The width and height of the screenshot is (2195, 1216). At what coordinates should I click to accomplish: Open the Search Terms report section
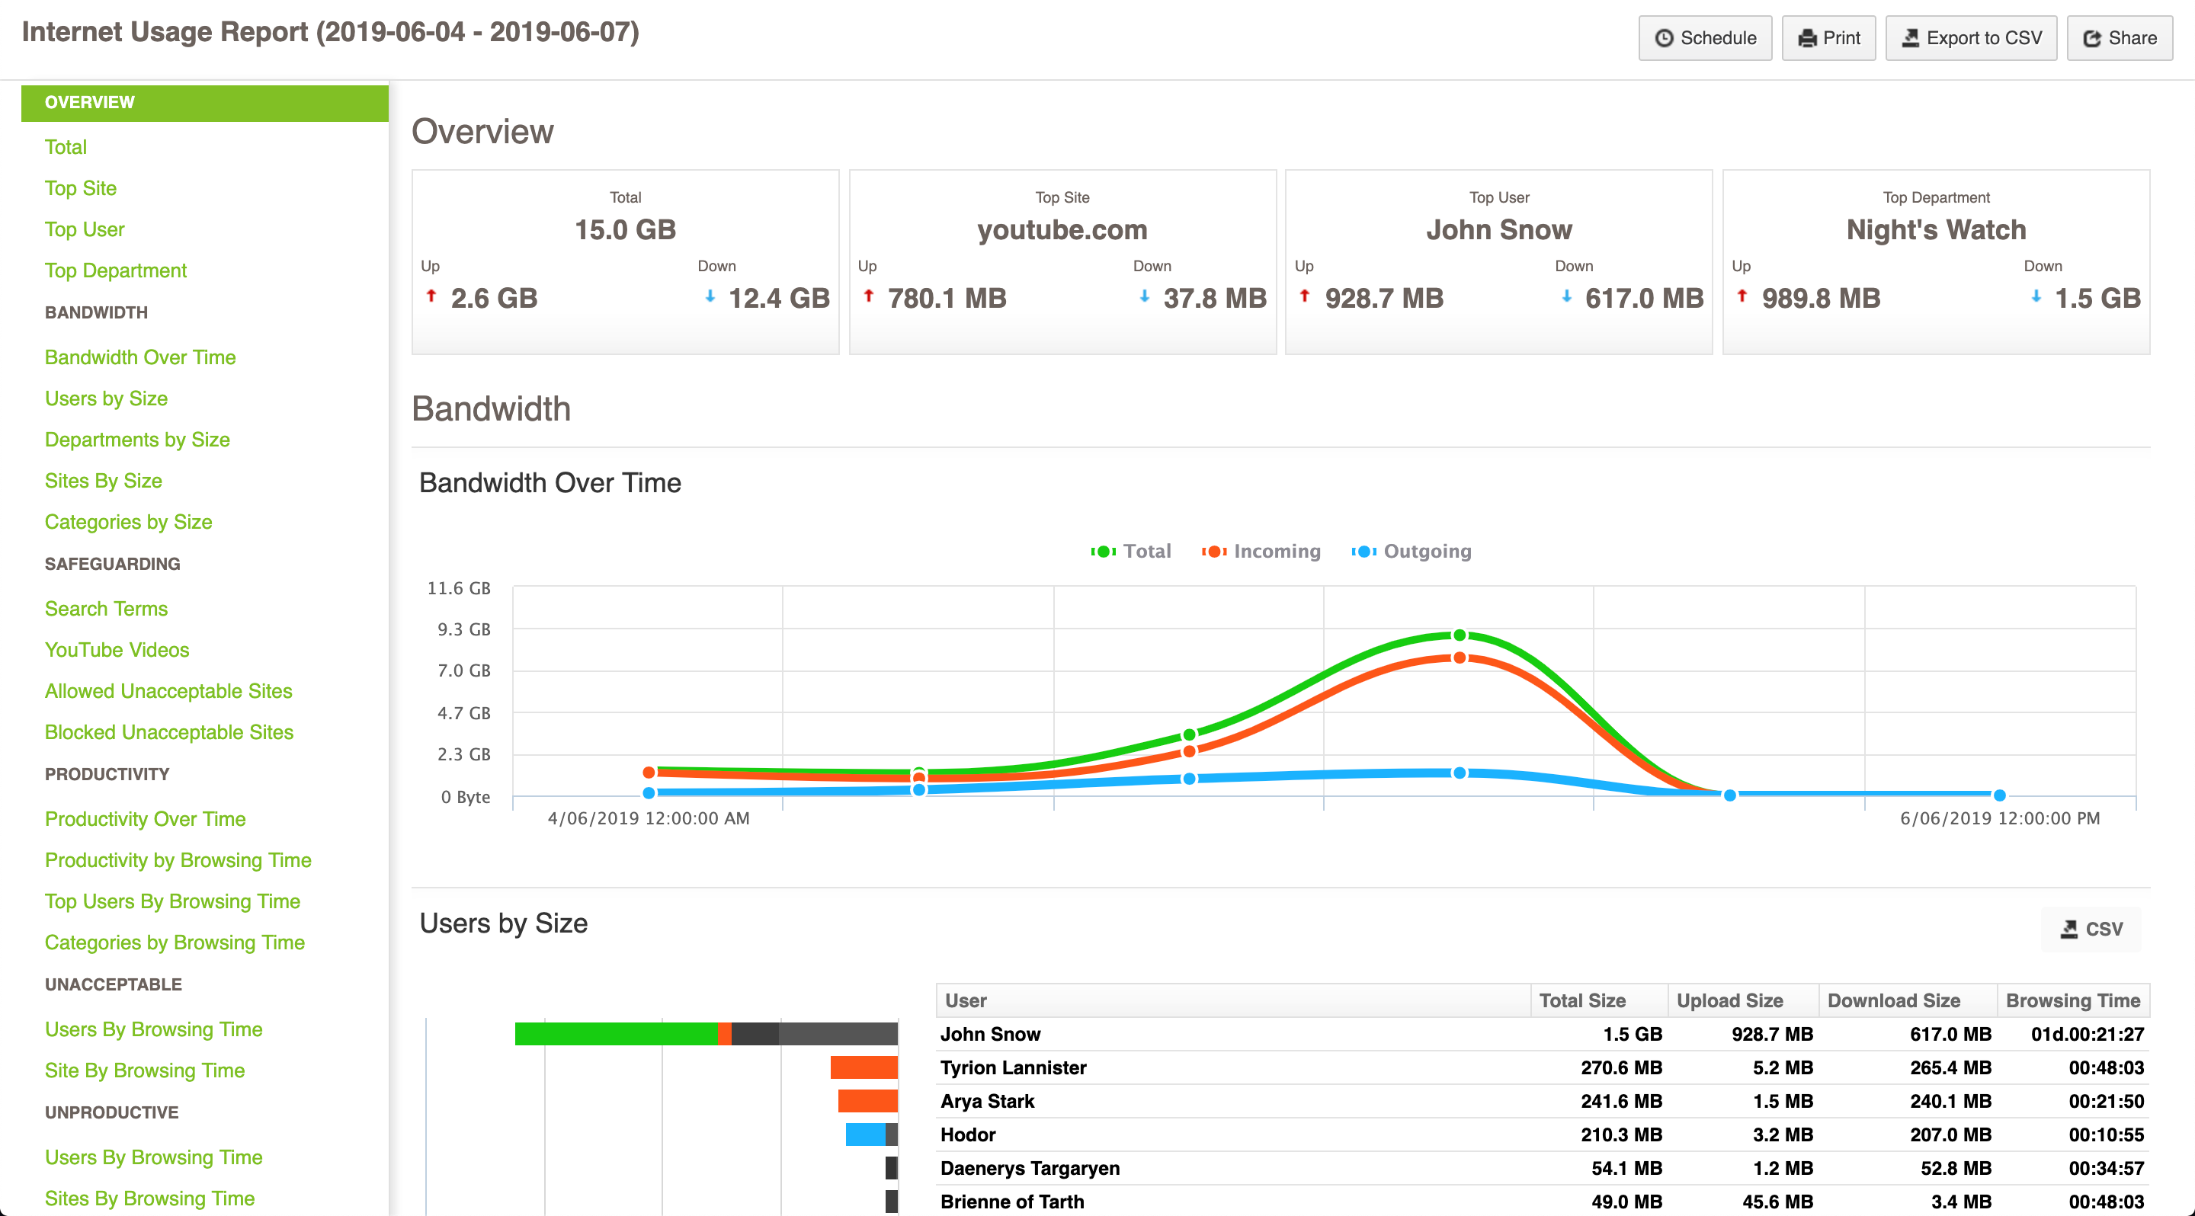(x=106, y=608)
